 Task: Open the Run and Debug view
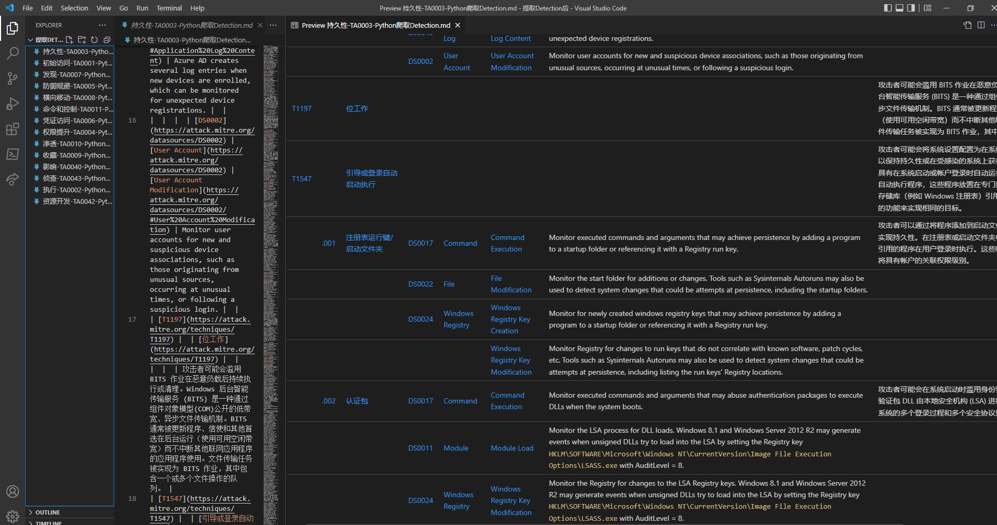13,104
